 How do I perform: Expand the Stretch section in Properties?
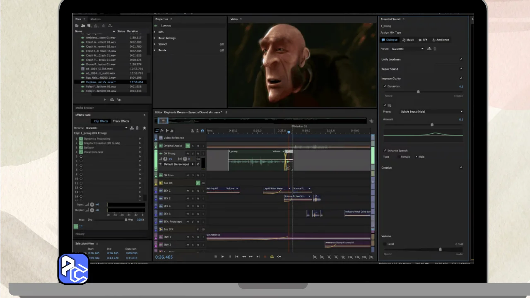155,44
